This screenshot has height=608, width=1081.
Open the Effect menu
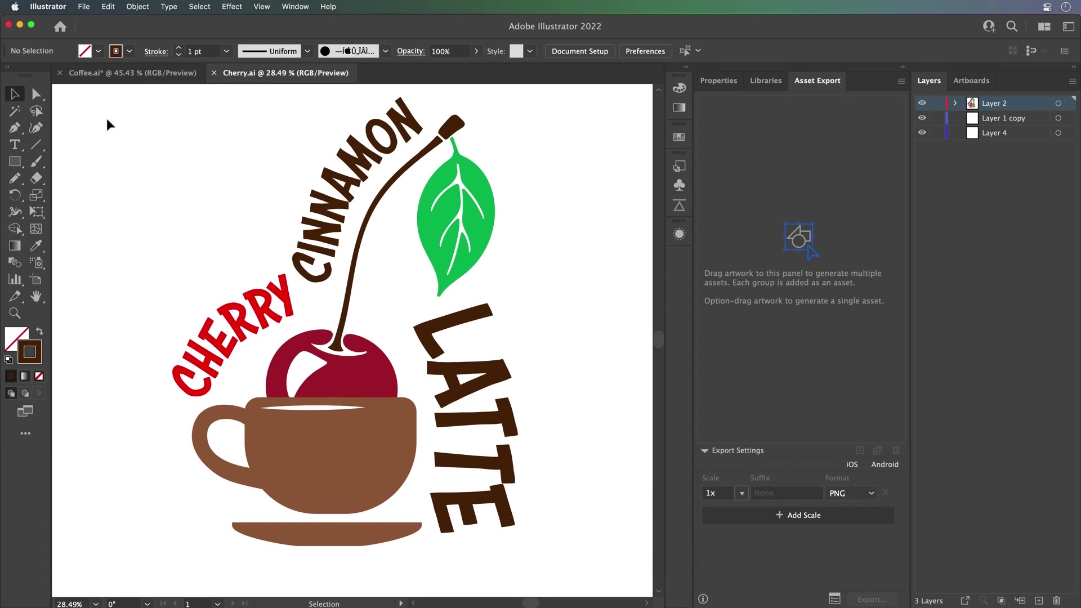231,6
